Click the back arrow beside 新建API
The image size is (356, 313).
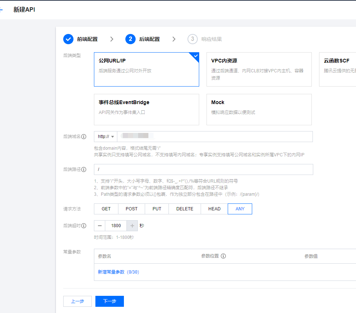(x=1, y=10)
